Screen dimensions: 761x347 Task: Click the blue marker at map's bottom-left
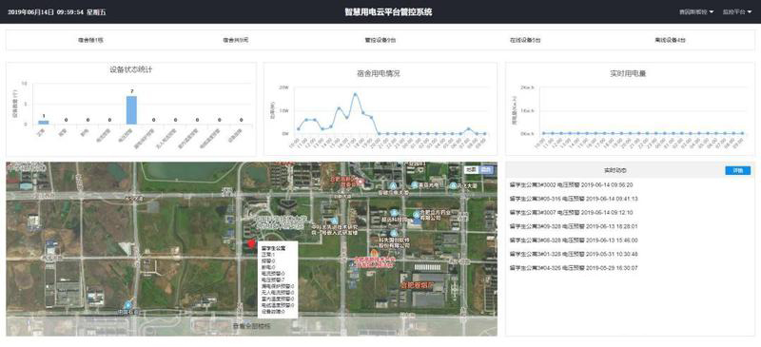[127, 305]
